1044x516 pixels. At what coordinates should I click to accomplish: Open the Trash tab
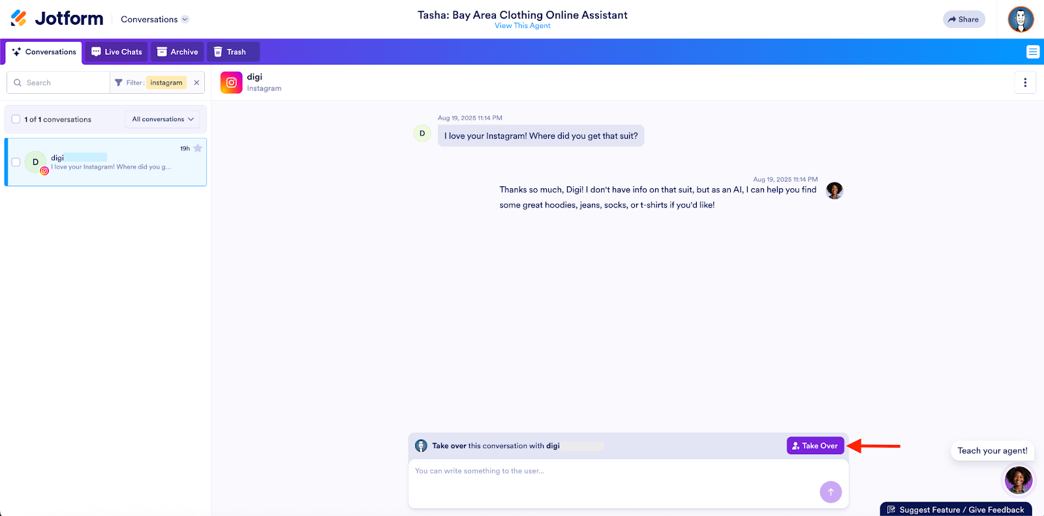pyautogui.click(x=233, y=52)
